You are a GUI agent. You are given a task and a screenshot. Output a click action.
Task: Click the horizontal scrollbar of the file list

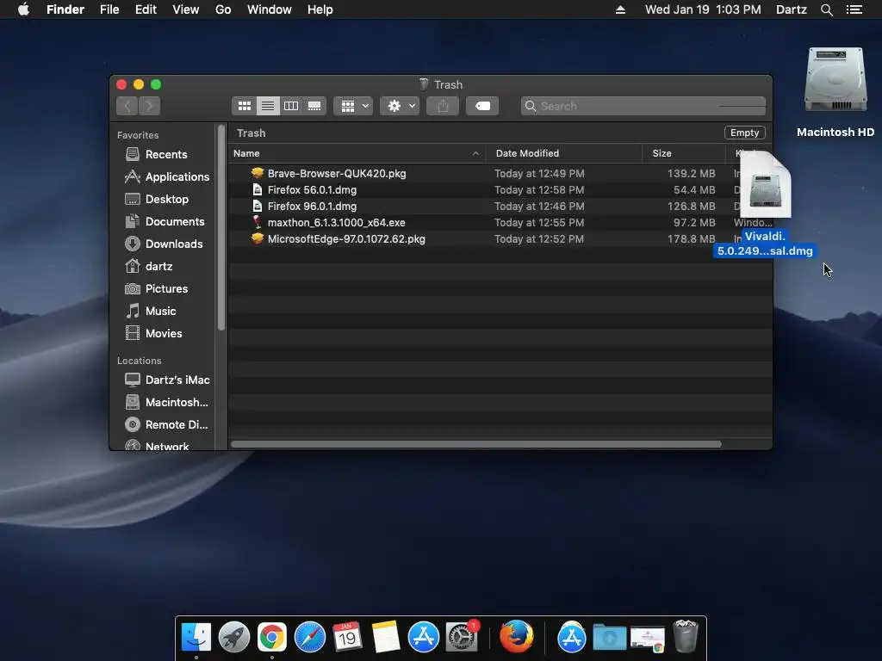(x=475, y=444)
